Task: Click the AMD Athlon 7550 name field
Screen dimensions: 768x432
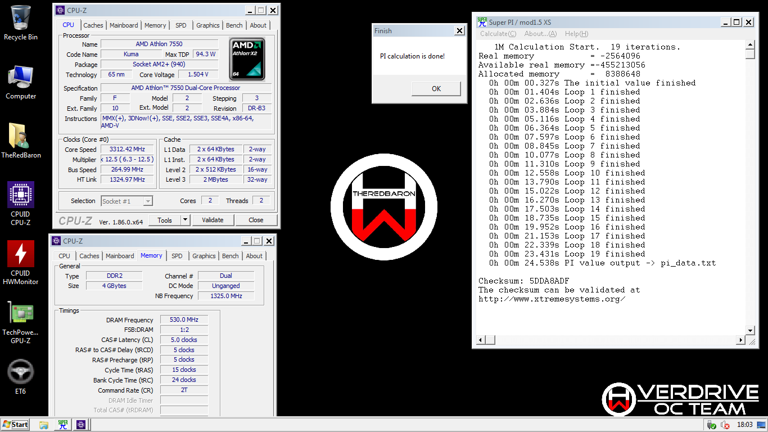Action: pyautogui.click(x=159, y=44)
